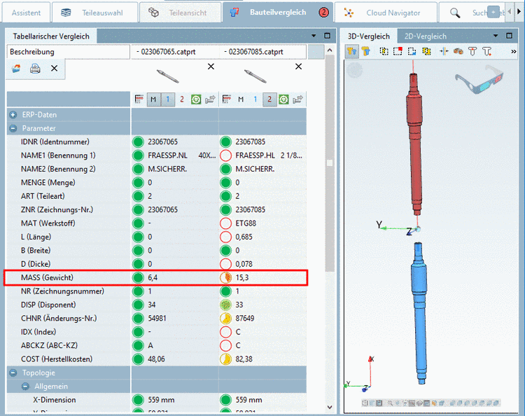Click the green target icon for part 023067085
The width and height of the screenshot is (525, 416).
pyautogui.click(x=283, y=99)
